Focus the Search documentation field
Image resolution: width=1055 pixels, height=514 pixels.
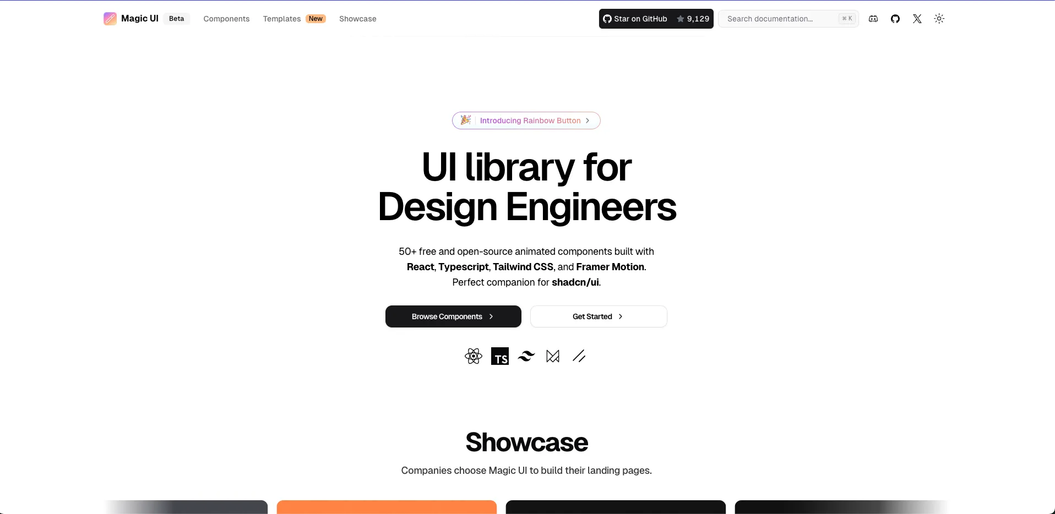coord(788,19)
